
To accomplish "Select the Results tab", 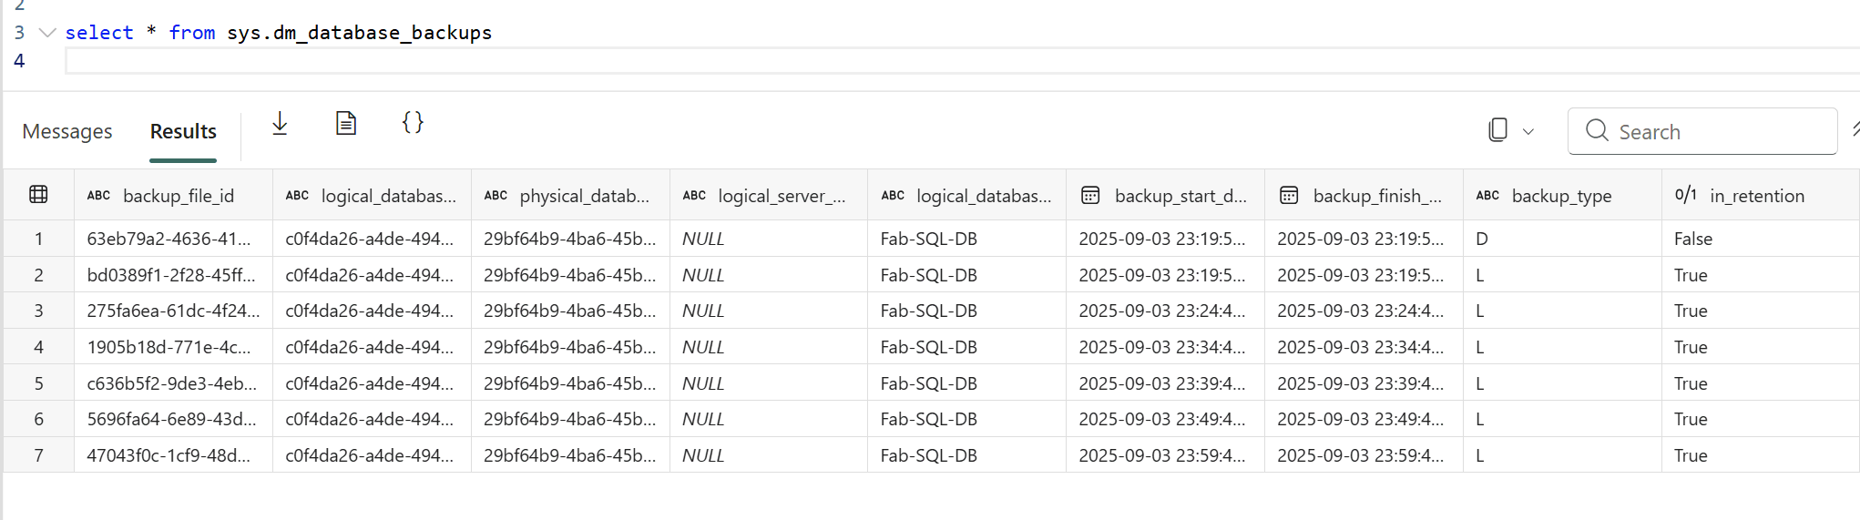I will 183,132.
